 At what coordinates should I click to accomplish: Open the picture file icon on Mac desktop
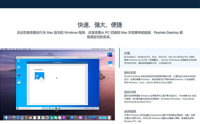click(110, 64)
